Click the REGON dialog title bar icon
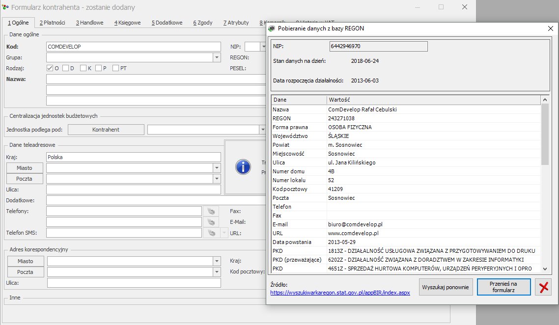Screen dimensions: 559x325 [272, 28]
